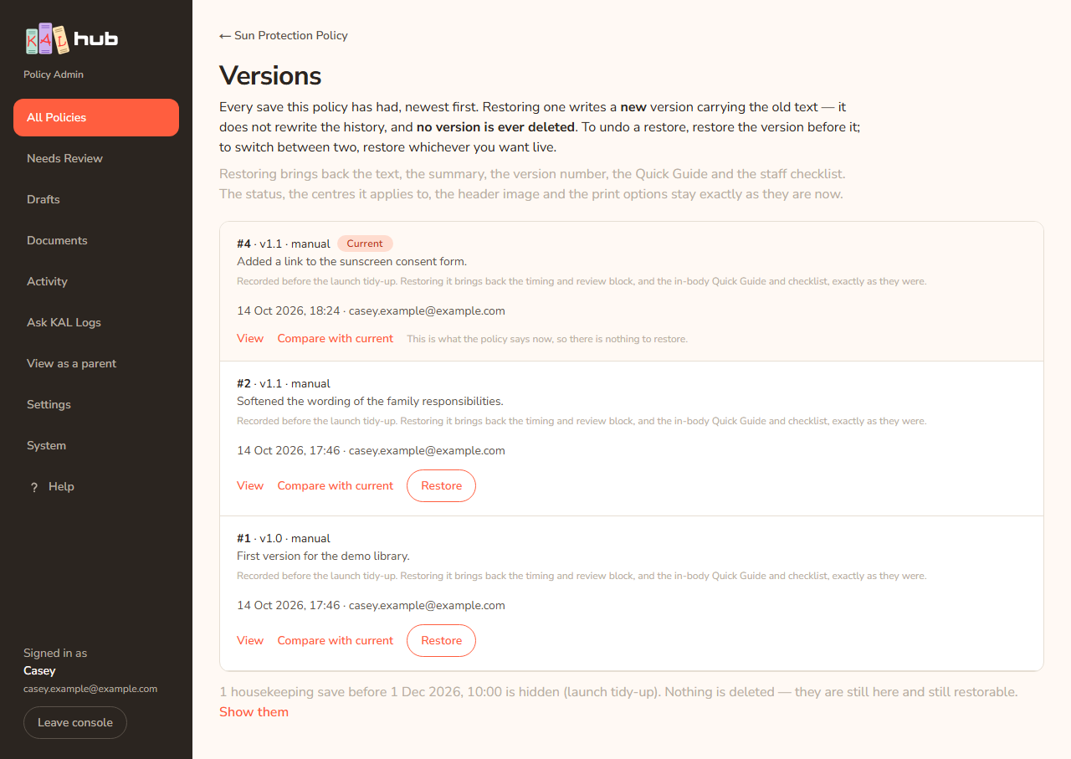
Task: Restore version #2 softened wording
Action: [x=441, y=486]
